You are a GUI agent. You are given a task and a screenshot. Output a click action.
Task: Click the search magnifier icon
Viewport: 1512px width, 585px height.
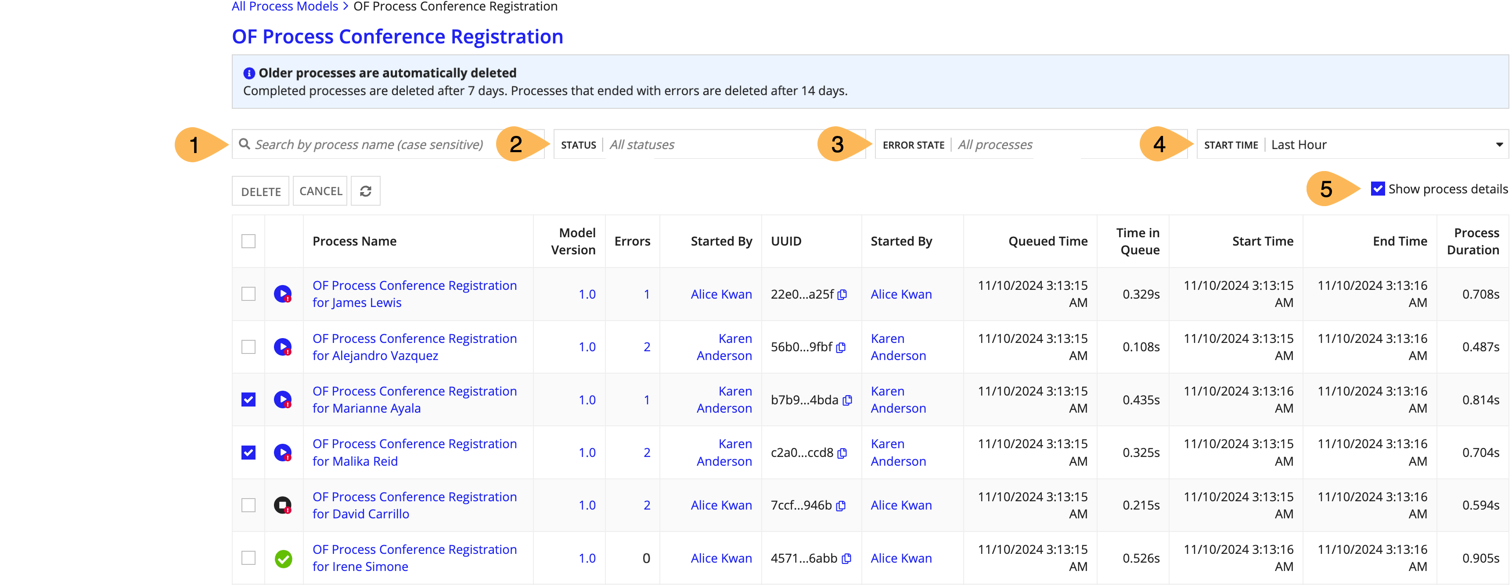(244, 144)
